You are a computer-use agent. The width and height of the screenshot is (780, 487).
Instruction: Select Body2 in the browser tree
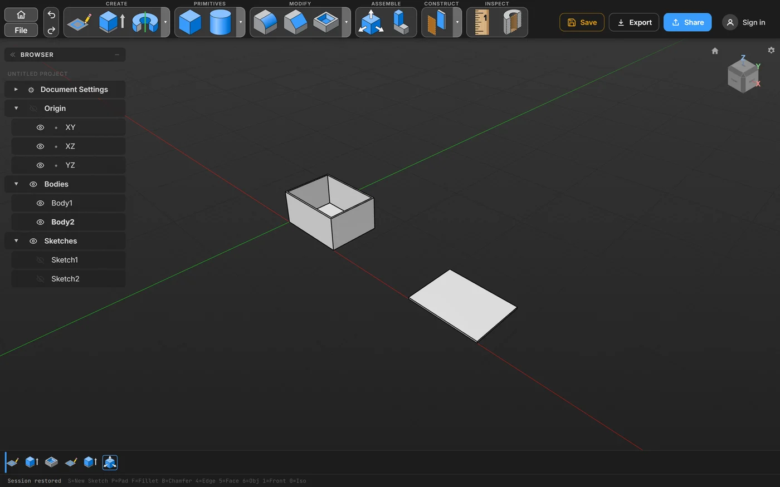click(63, 222)
